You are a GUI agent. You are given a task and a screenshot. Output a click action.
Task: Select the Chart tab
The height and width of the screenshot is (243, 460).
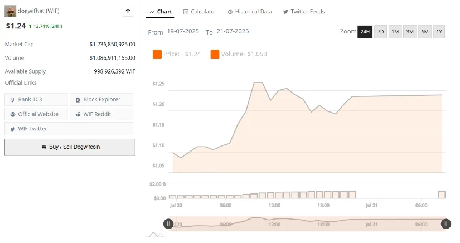coord(161,12)
